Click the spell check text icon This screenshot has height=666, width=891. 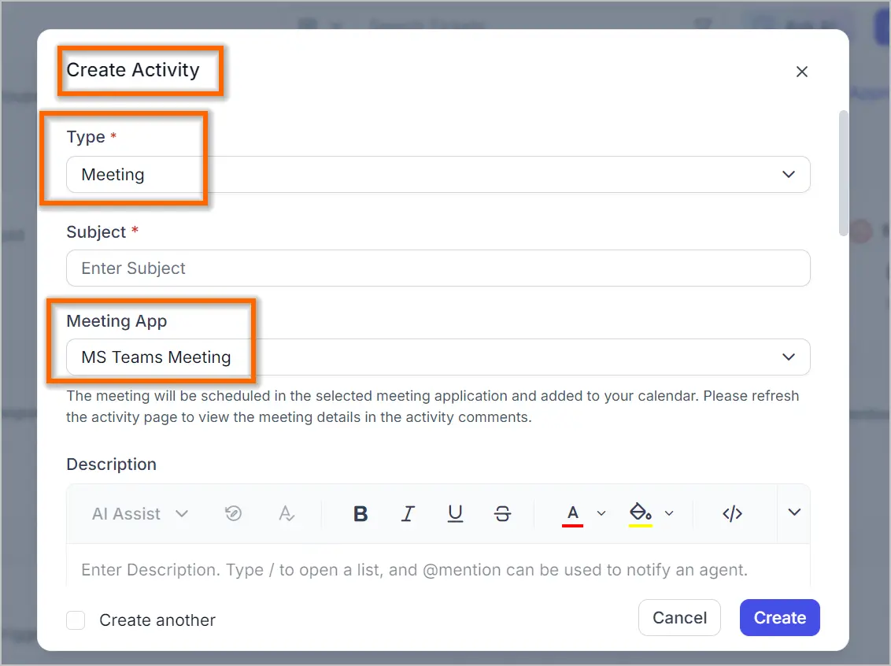click(287, 514)
